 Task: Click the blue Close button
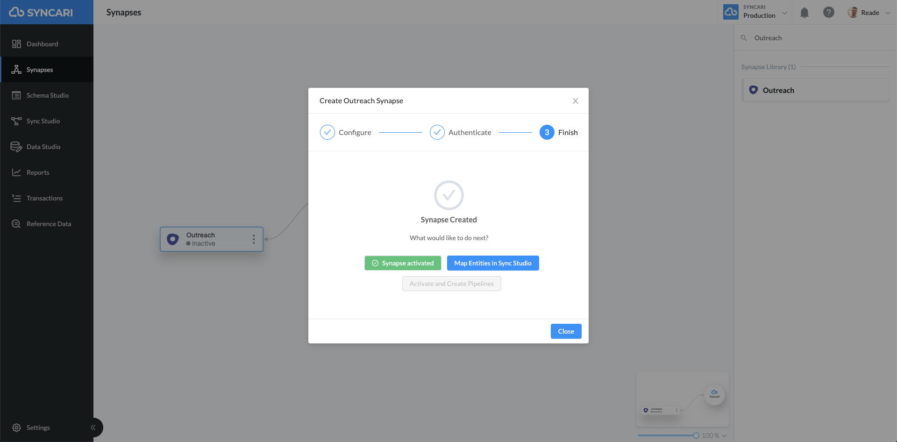(x=566, y=331)
